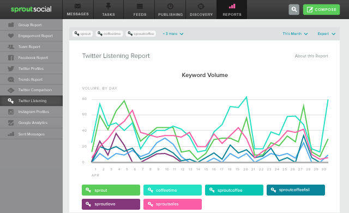Image resolution: width=349 pixels, height=213 pixels.
Task: Click the Twitter Profiles bird icon
Action: (11, 69)
